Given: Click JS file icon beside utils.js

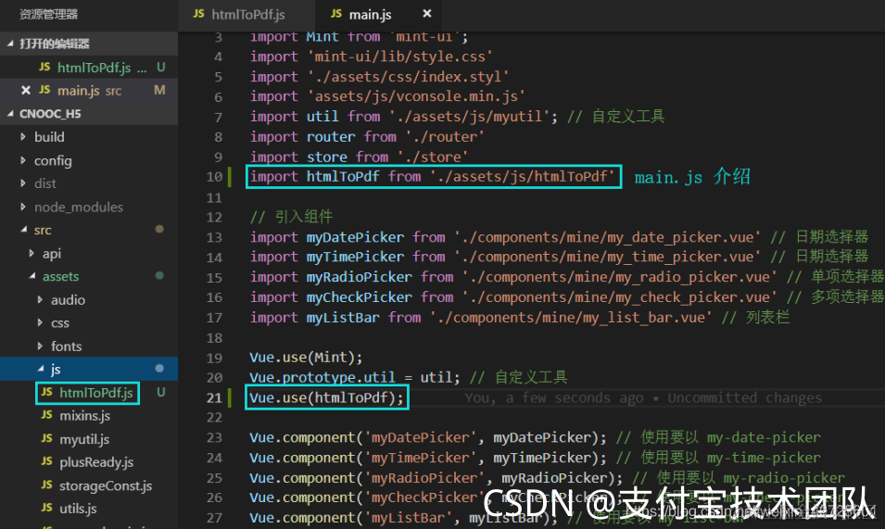Looking at the screenshot, I should click(x=47, y=508).
